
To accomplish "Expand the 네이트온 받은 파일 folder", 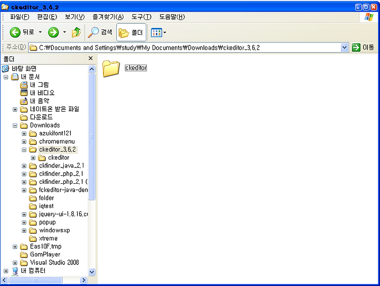I will (15, 110).
